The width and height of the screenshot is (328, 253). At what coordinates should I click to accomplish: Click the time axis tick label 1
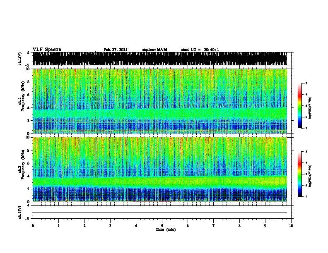58,226
